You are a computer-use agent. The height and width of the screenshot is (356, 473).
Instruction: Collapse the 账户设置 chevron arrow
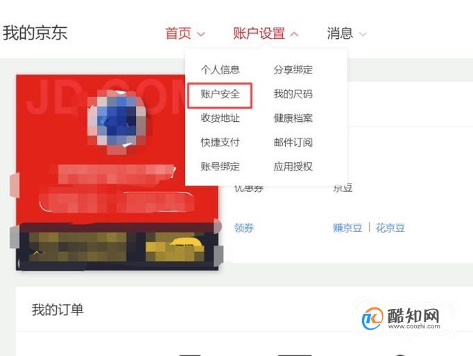click(294, 34)
